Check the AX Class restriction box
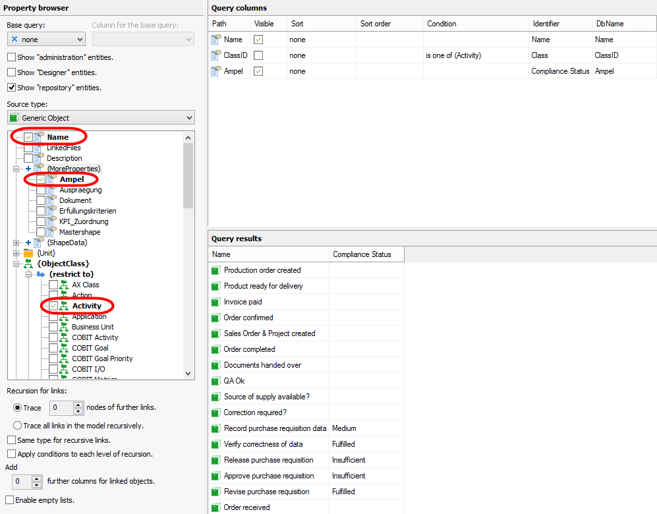Image resolution: width=657 pixels, height=514 pixels. (53, 285)
